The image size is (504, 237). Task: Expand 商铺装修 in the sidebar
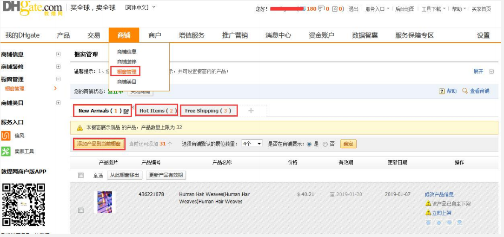pos(58,66)
